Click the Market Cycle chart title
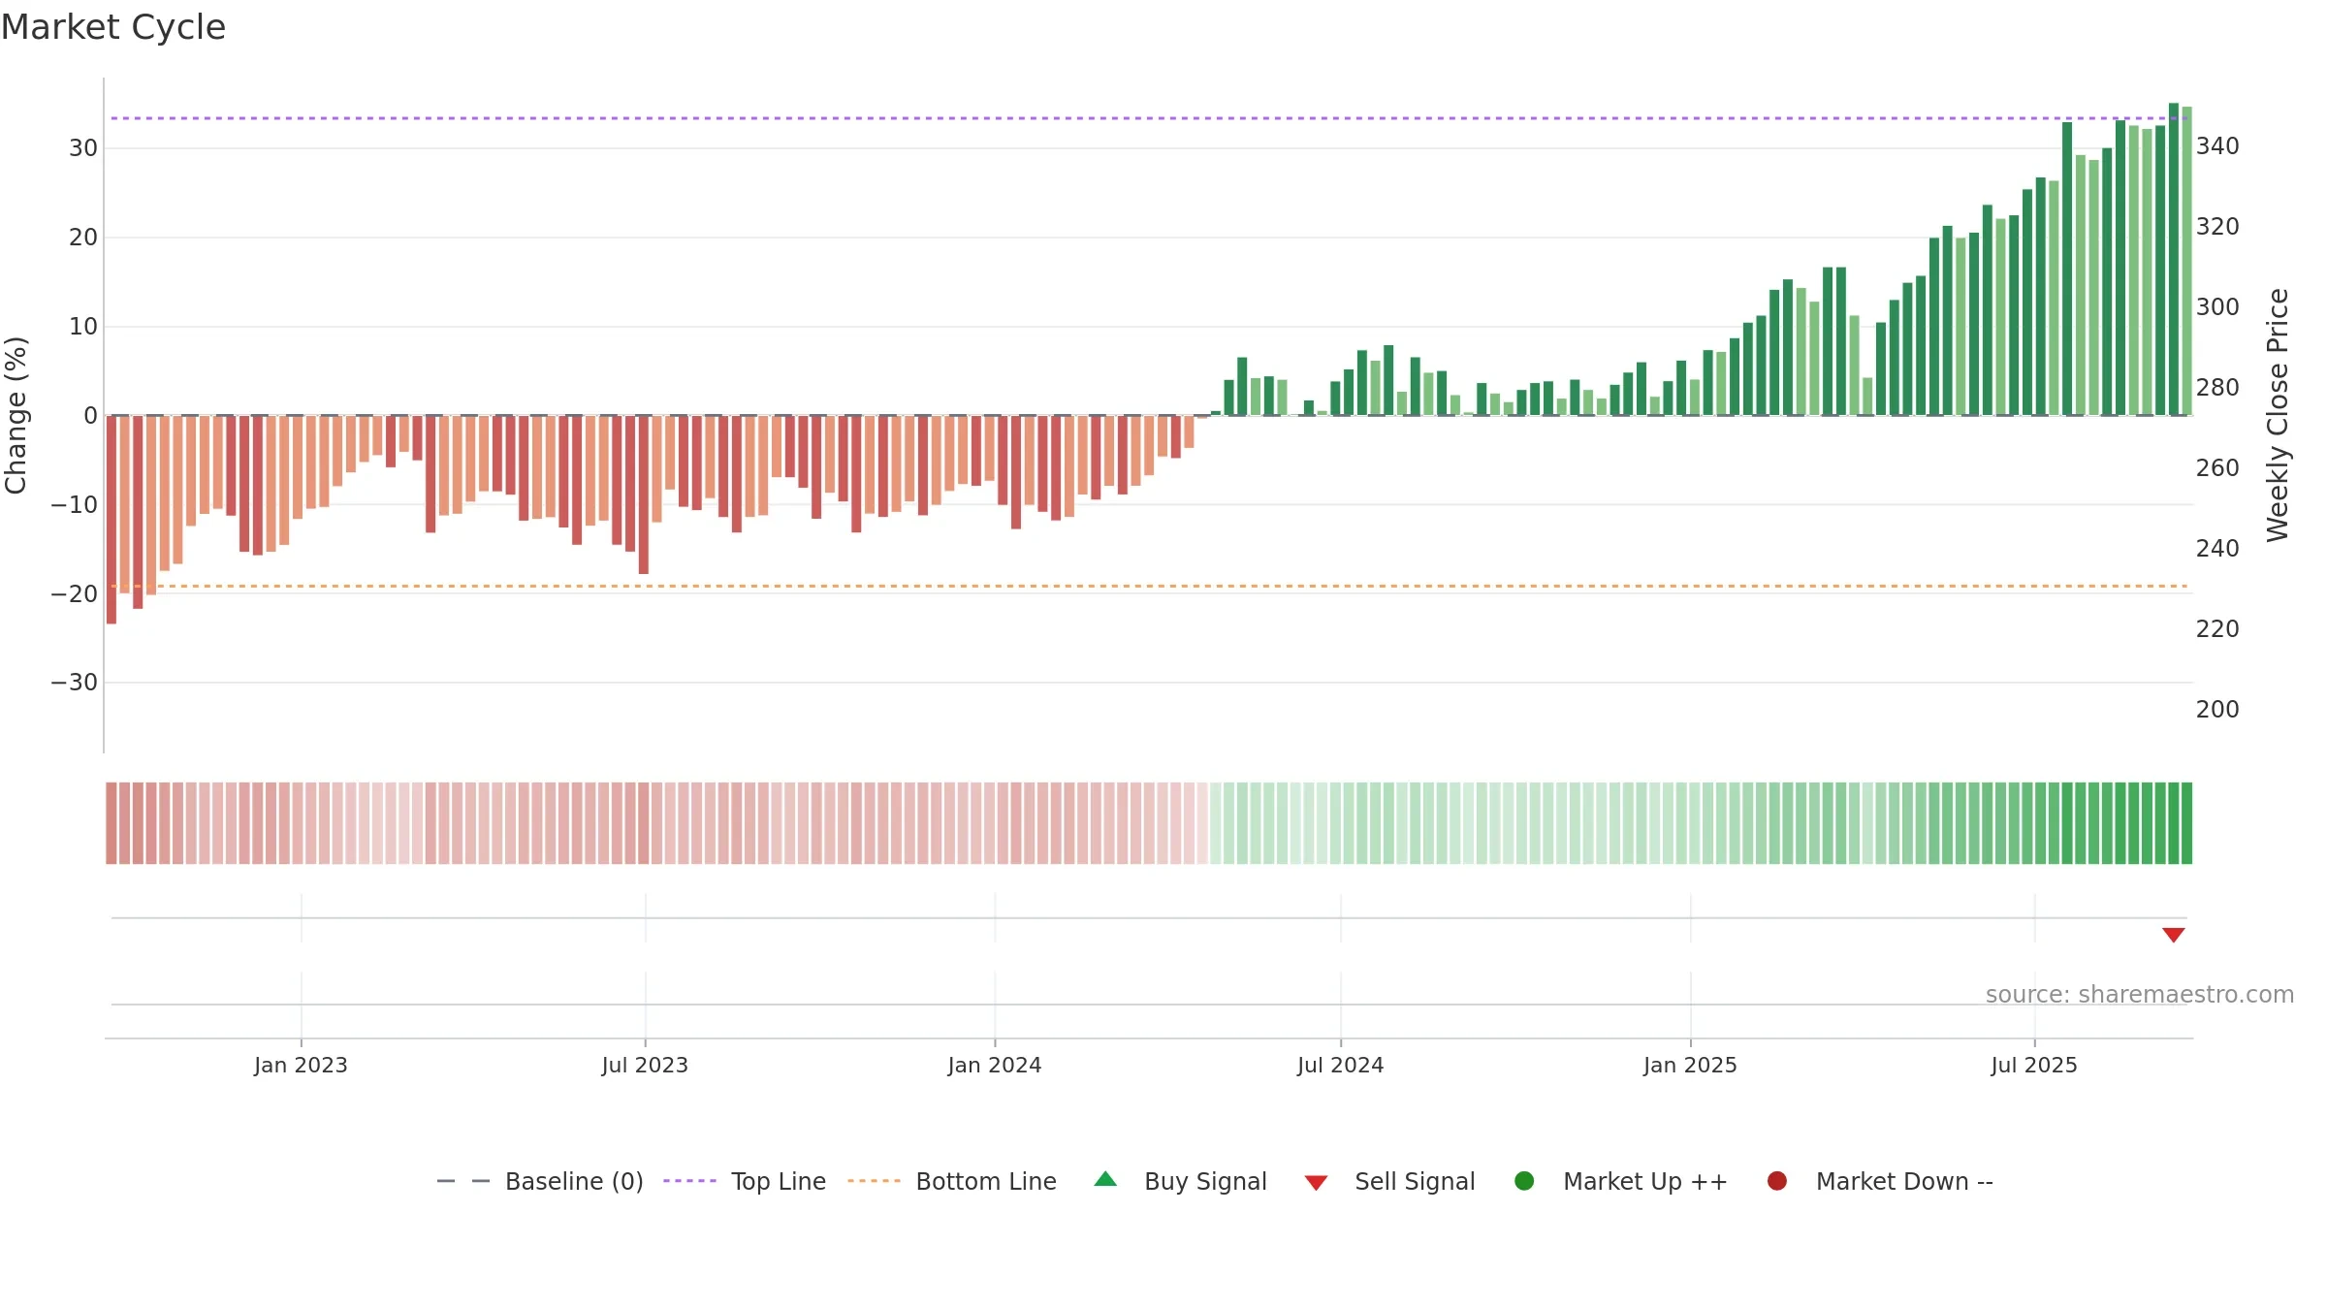 (x=113, y=27)
